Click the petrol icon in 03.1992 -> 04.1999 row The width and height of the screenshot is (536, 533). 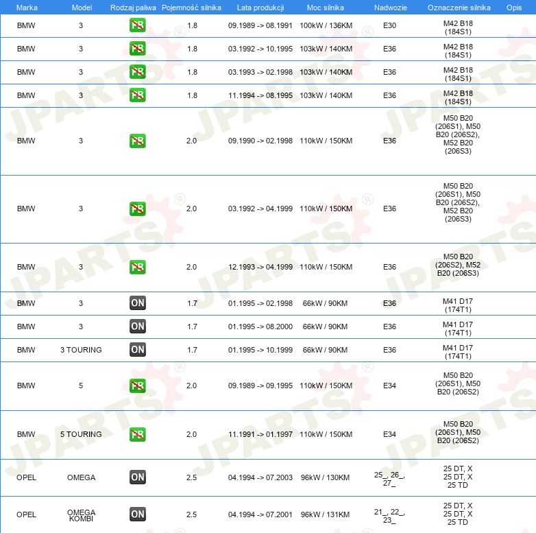tap(137, 209)
